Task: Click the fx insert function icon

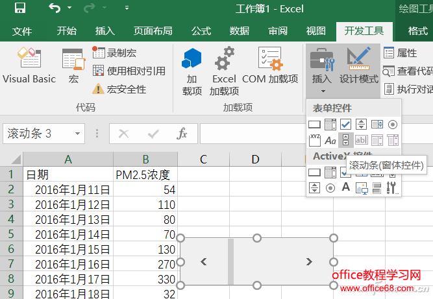Action: [182, 134]
